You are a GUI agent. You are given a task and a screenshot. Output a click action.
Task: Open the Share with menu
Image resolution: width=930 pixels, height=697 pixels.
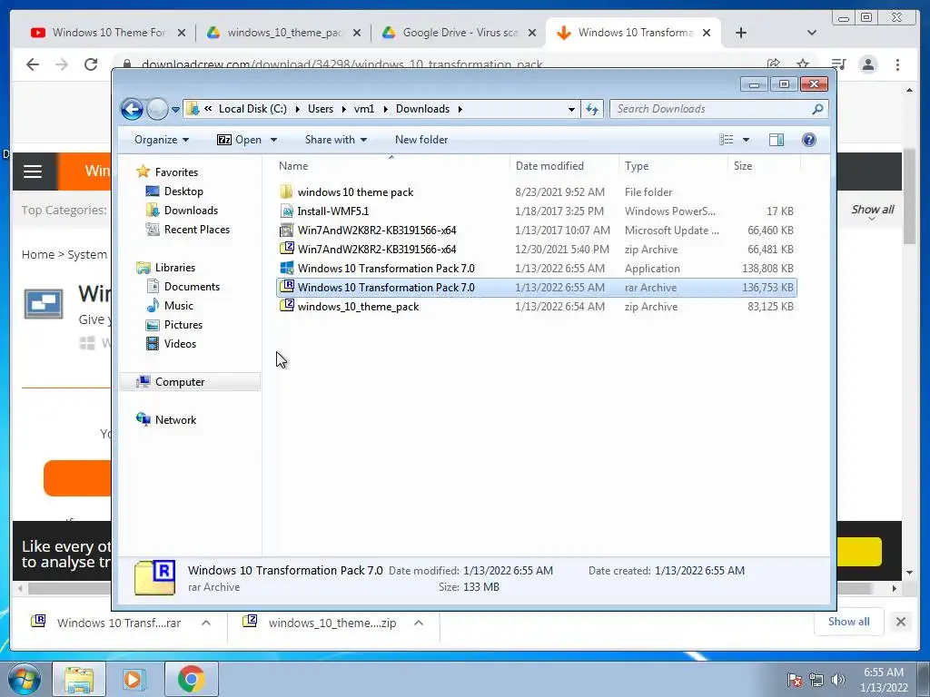(x=336, y=140)
